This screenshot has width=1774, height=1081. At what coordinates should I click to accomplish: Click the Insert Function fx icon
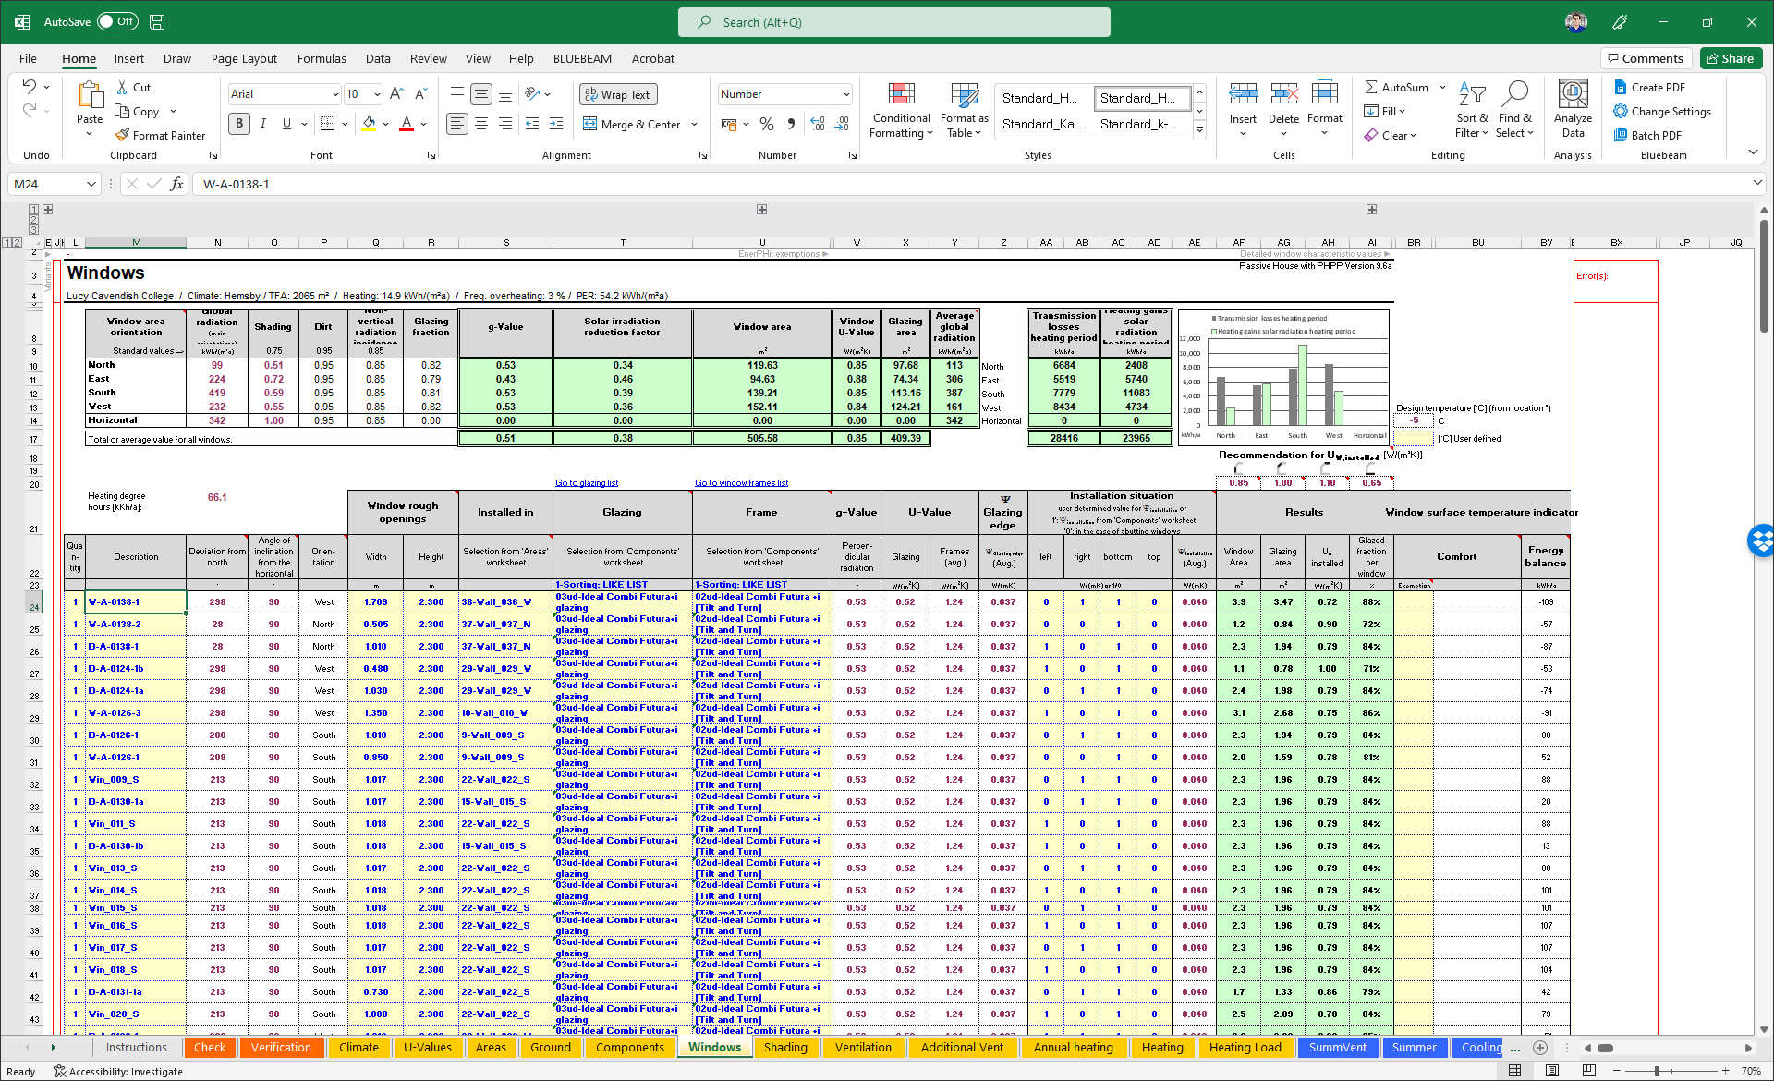point(176,184)
